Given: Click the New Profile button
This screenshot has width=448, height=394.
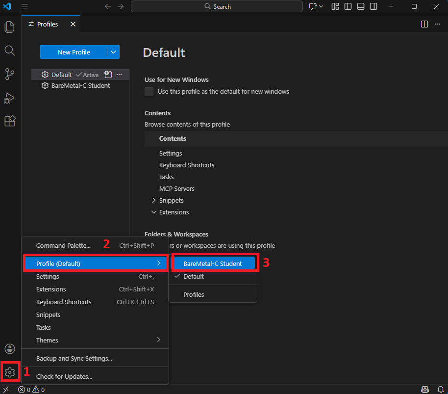Looking at the screenshot, I should tap(74, 52).
